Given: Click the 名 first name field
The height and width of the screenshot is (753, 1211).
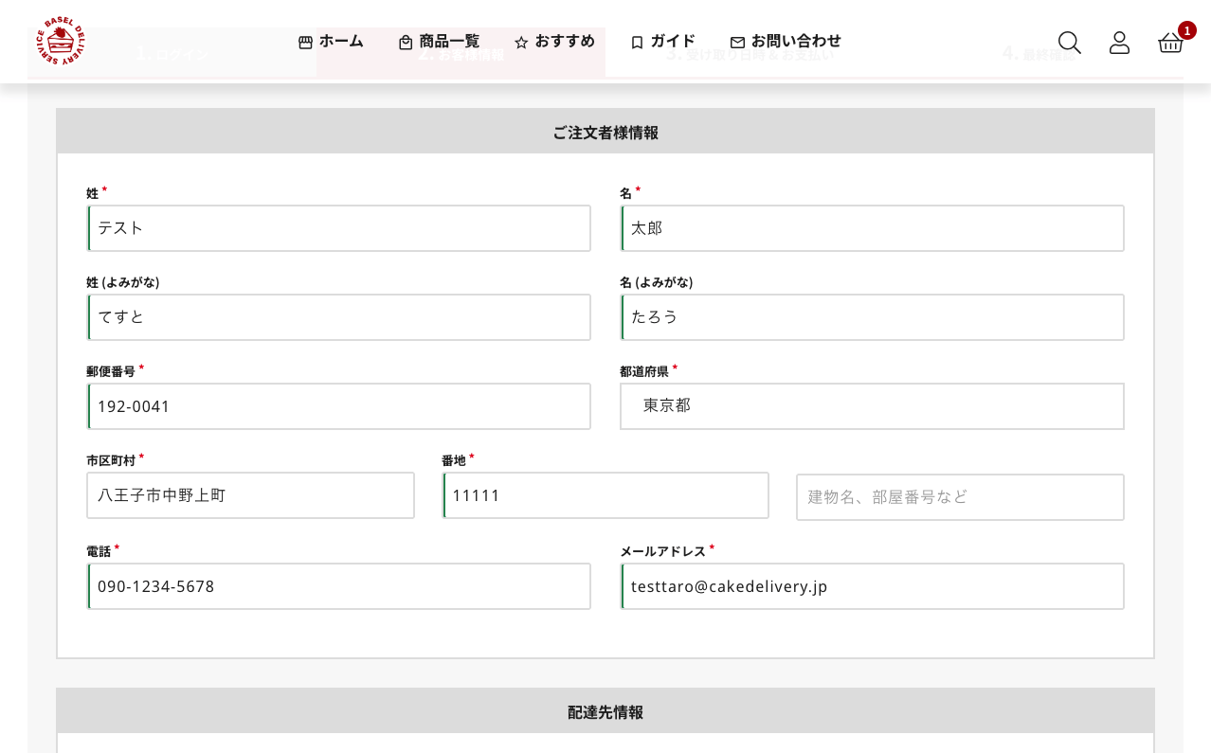Looking at the screenshot, I should pyautogui.click(x=872, y=228).
